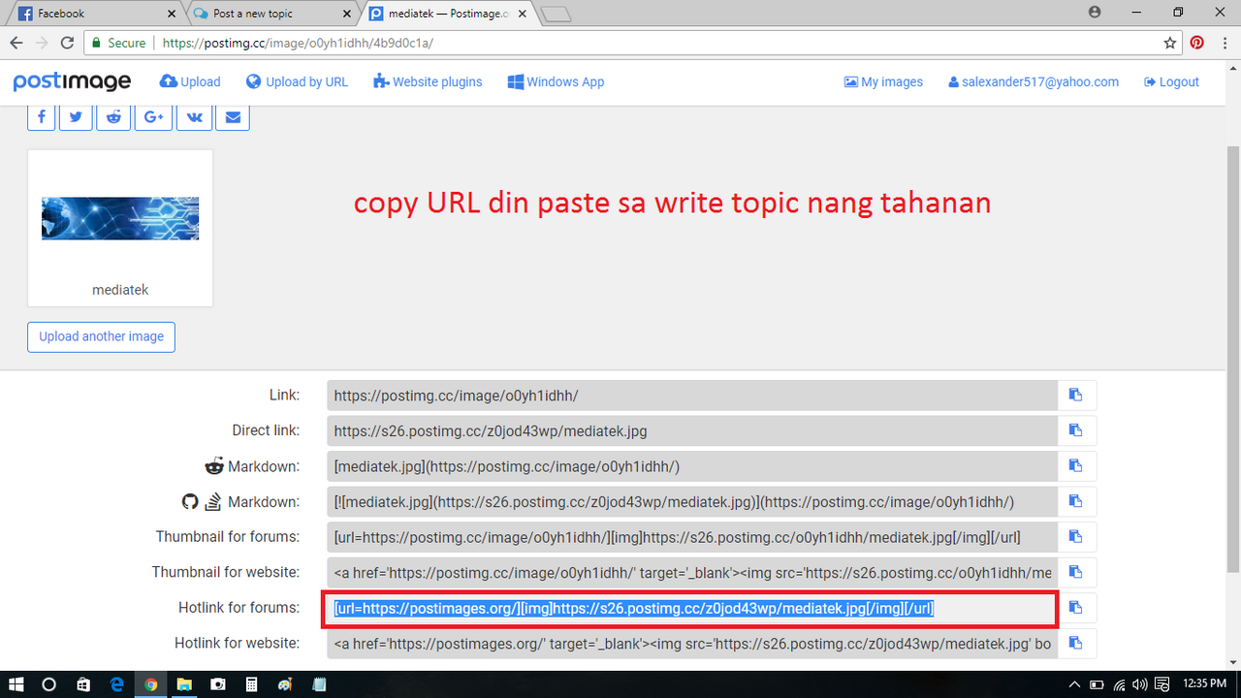Reload the page
Screen dimensions: 1241x698
[67, 43]
